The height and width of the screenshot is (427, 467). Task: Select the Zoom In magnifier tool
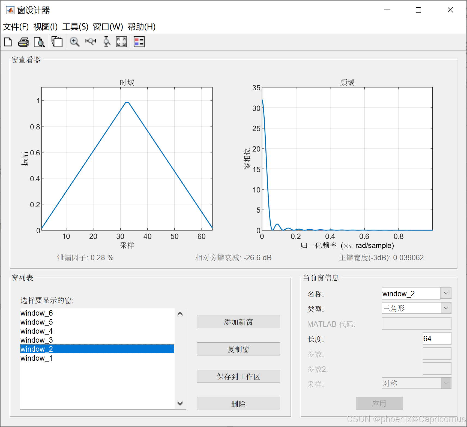click(74, 42)
